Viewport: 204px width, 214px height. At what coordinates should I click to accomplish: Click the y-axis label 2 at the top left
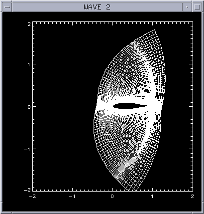[29, 24]
